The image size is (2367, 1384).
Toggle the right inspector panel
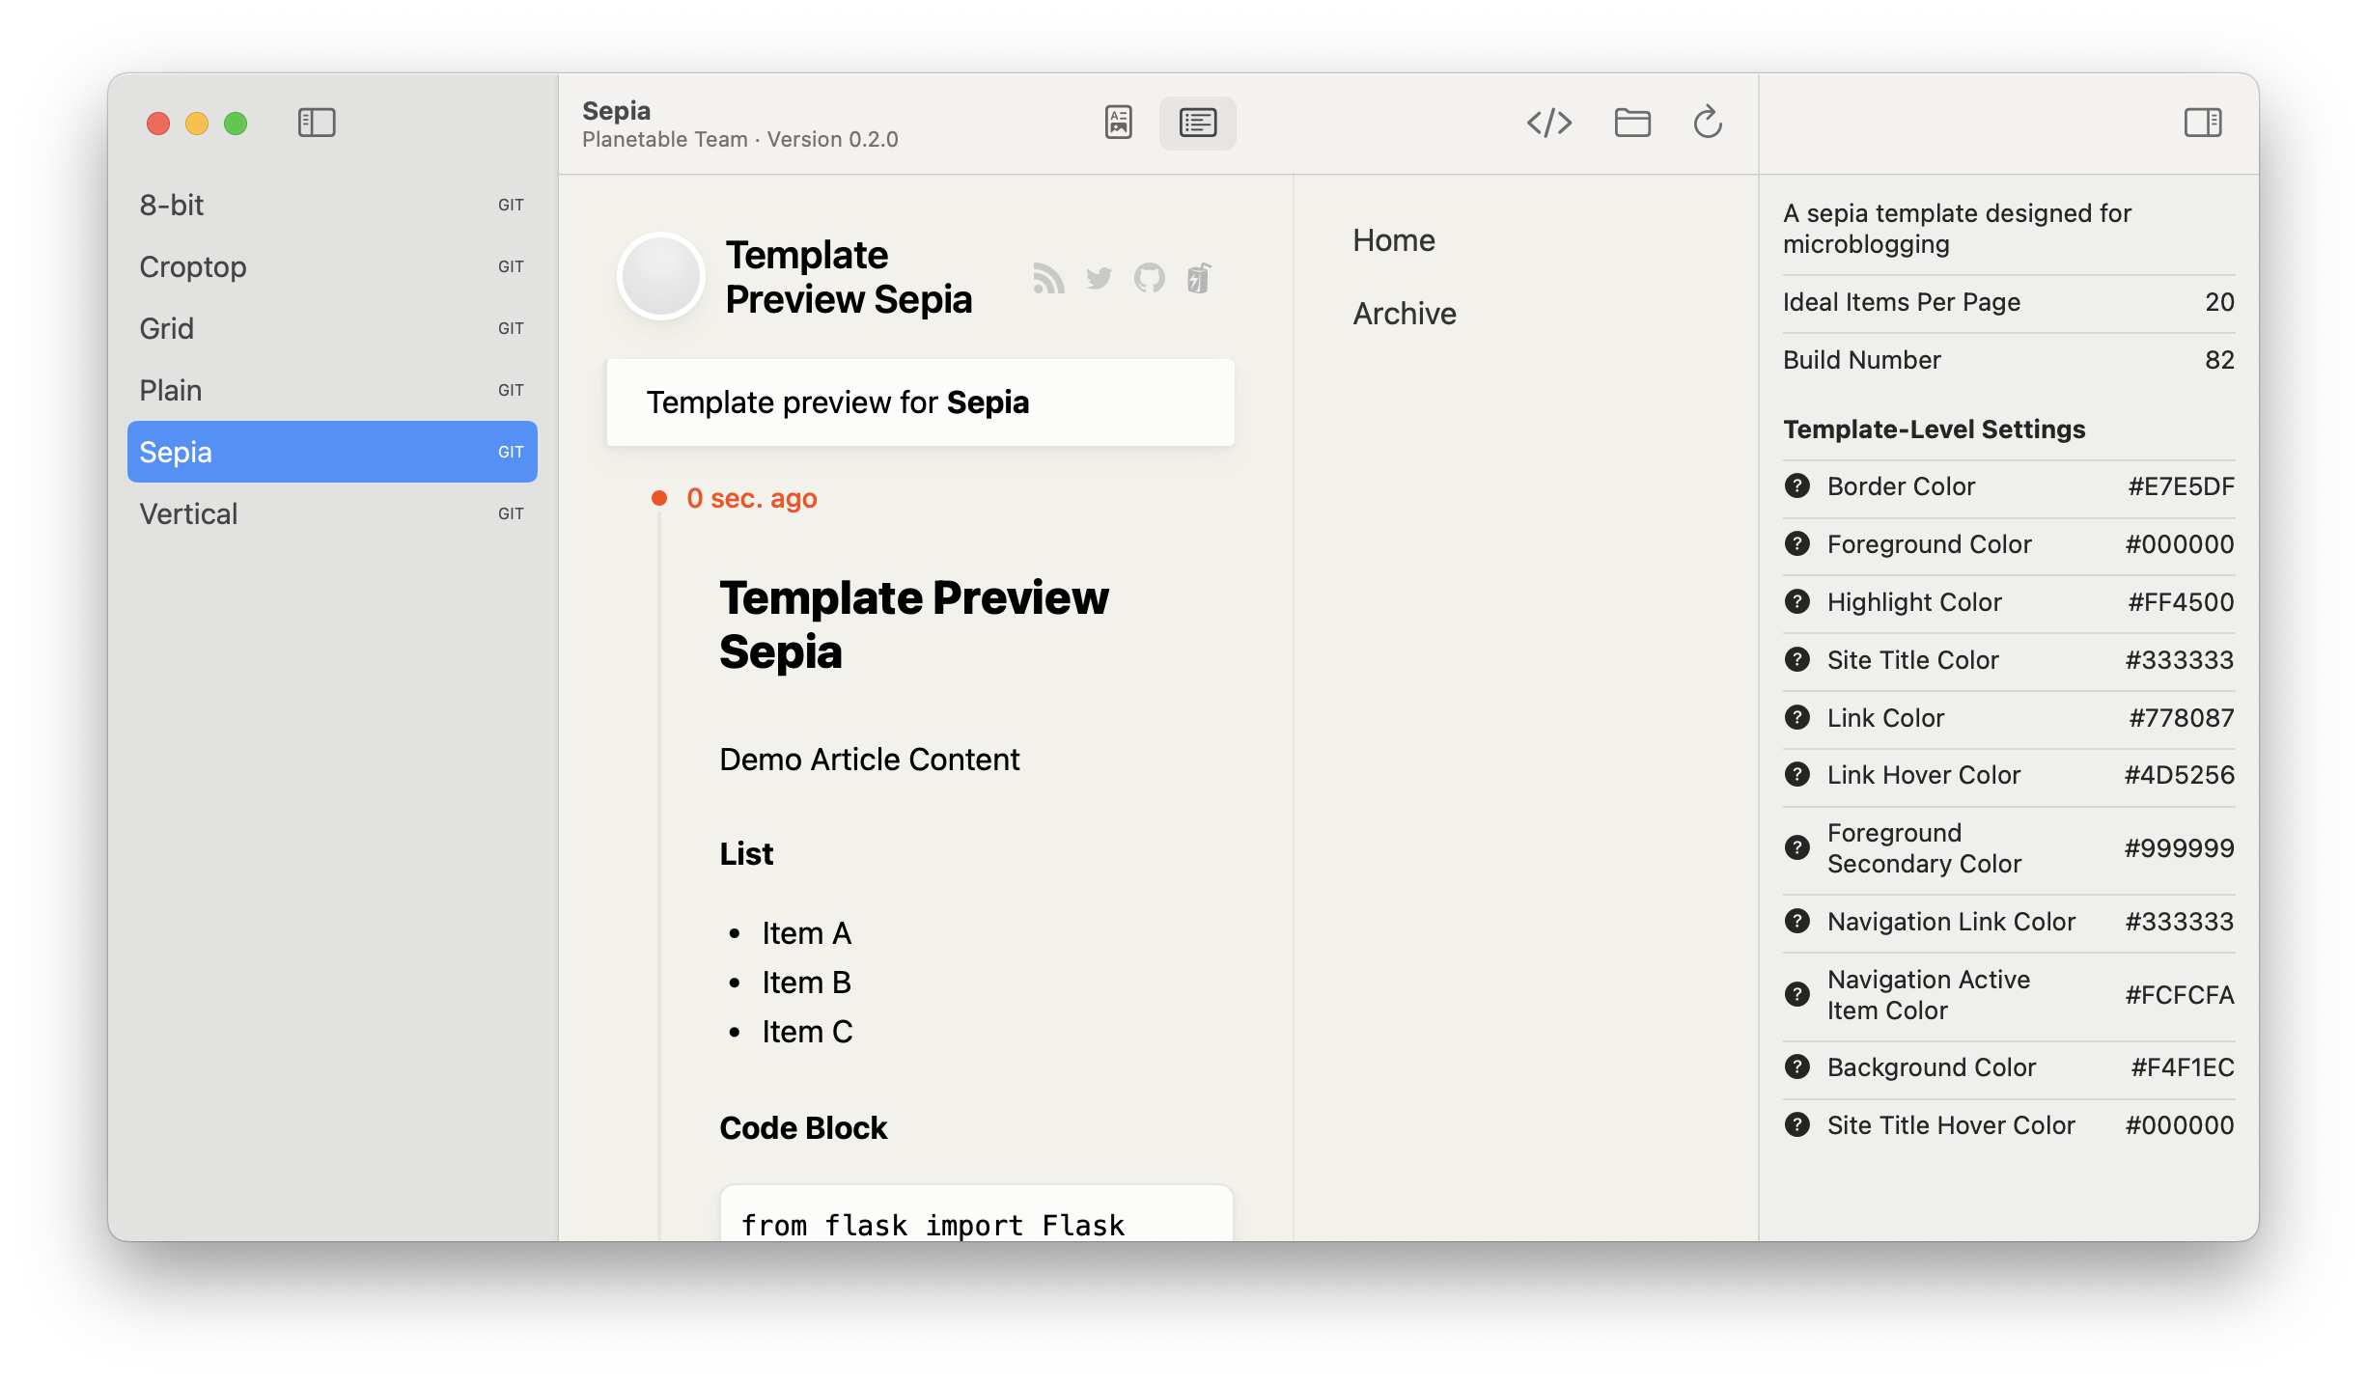click(2202, 123)
